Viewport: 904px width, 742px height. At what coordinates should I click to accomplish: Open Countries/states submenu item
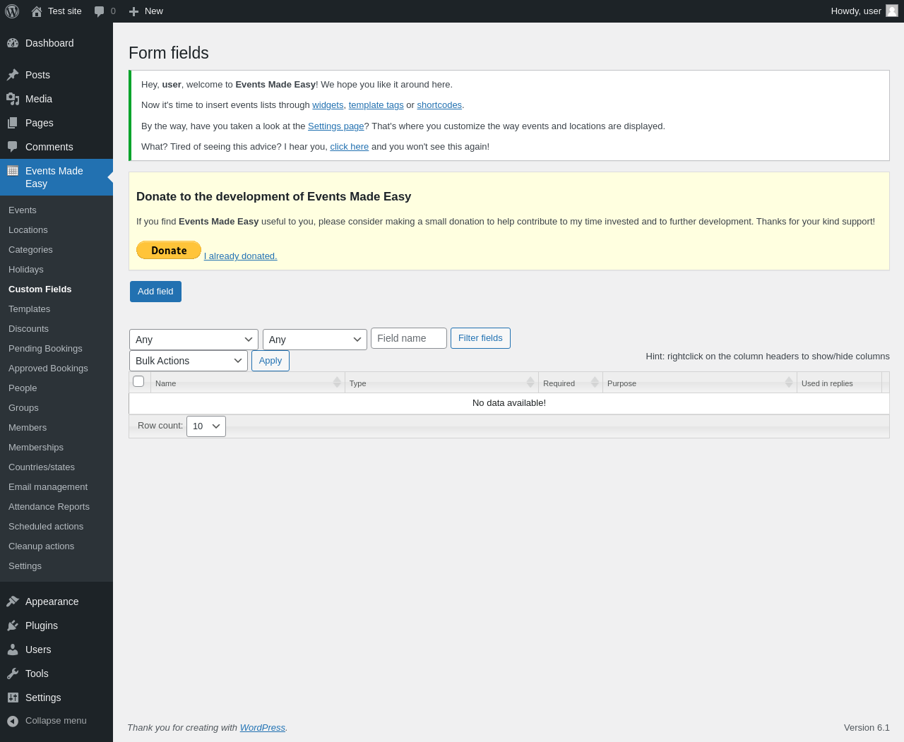pos(42,467)
